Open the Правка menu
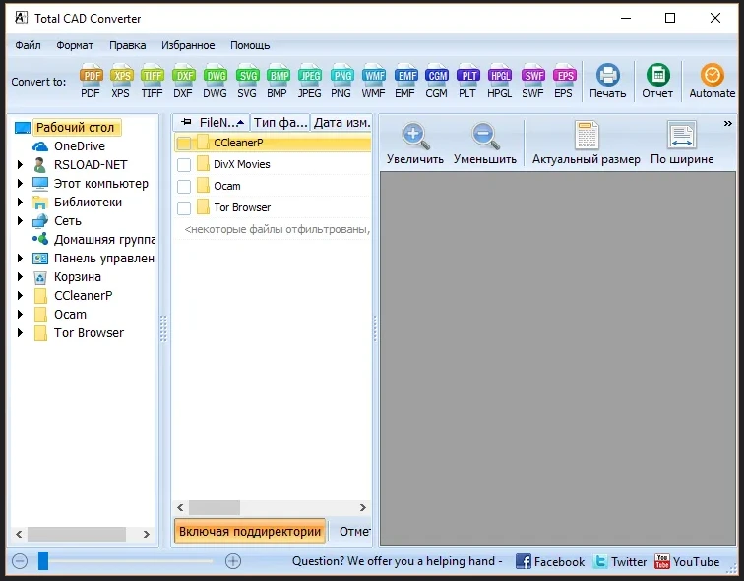Screen dimensions: 744x581 [x=128, y=45]
